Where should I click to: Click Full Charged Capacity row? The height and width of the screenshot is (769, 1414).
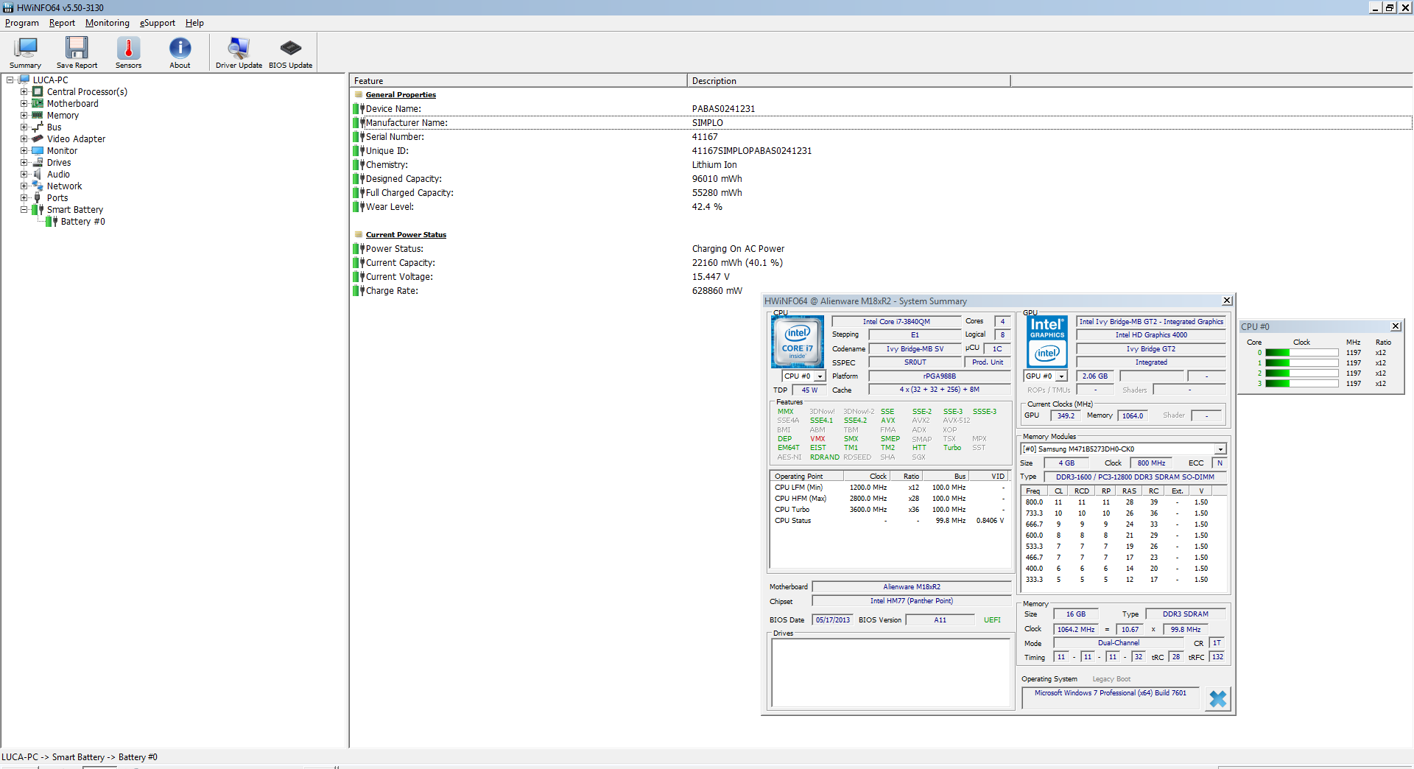click(x=882, y=193)
